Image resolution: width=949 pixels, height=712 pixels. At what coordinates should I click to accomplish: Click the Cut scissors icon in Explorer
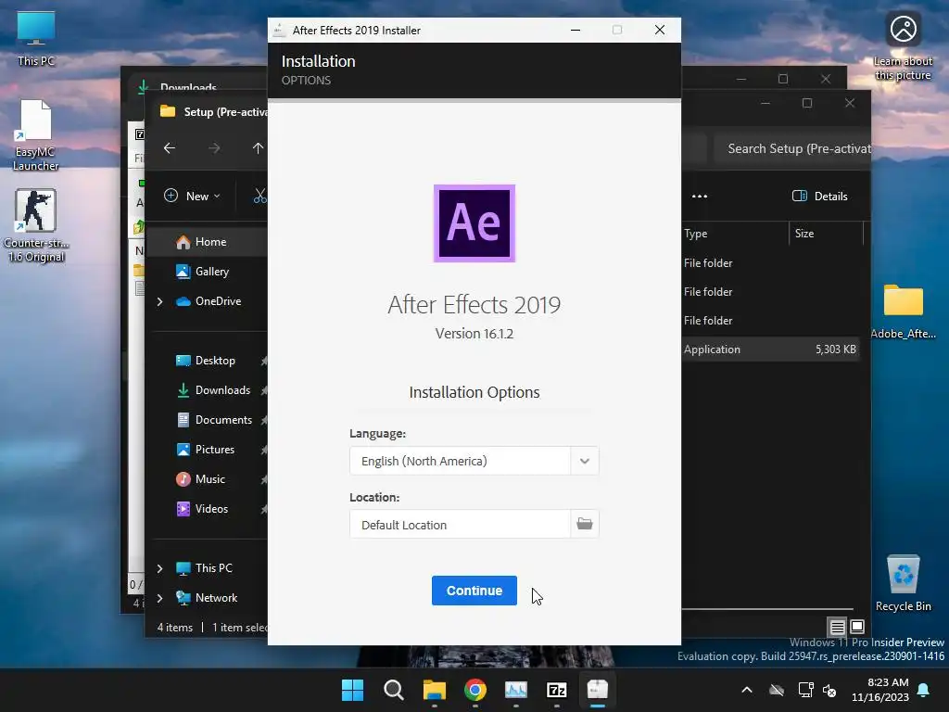(x=260, y=196)
